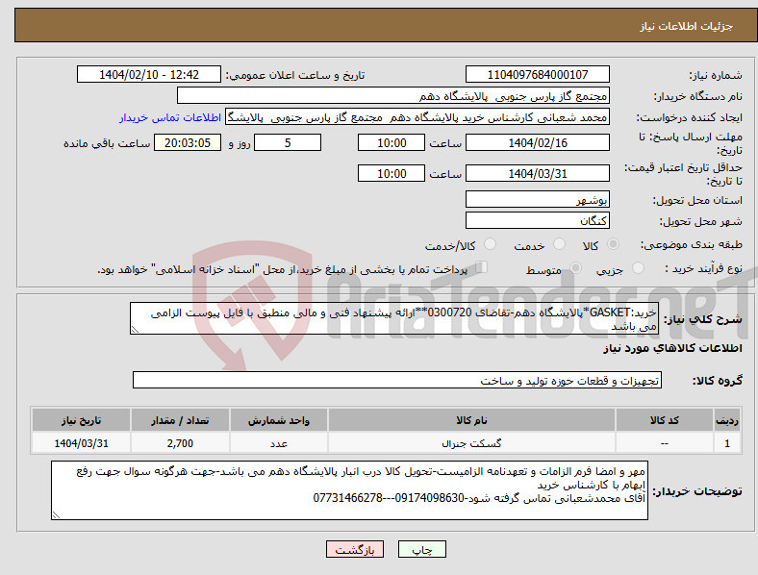Click the price validity date 1404/03/31 field
Image resolution: width=758 pixels, height=575 pixels.
[538, 173]
